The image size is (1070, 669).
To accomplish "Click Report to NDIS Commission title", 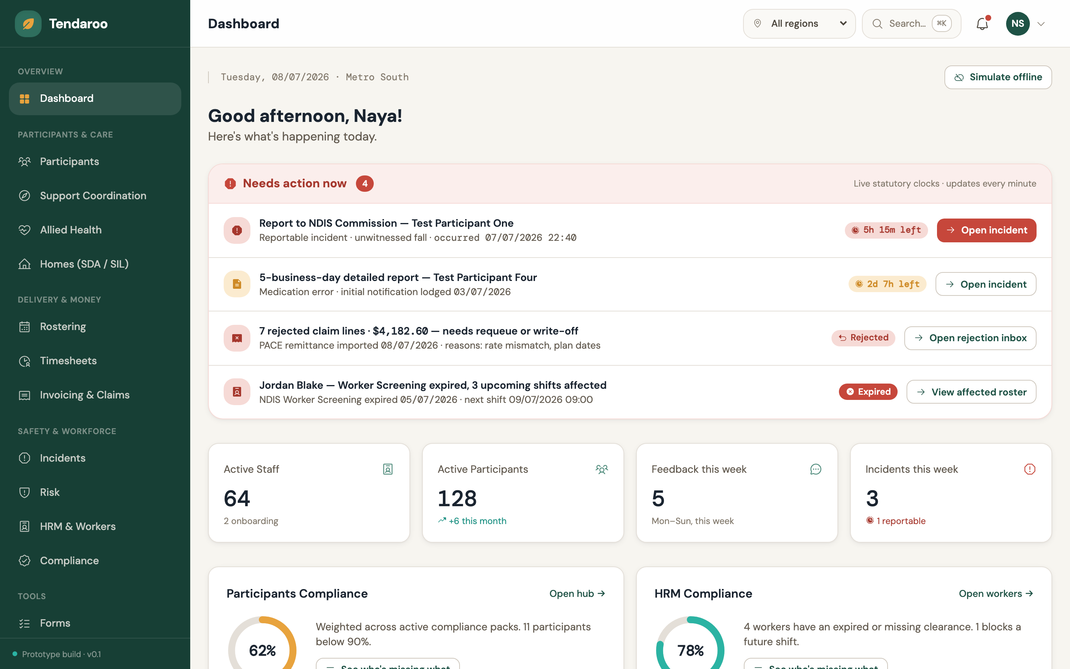I will [x=386, y=223].
